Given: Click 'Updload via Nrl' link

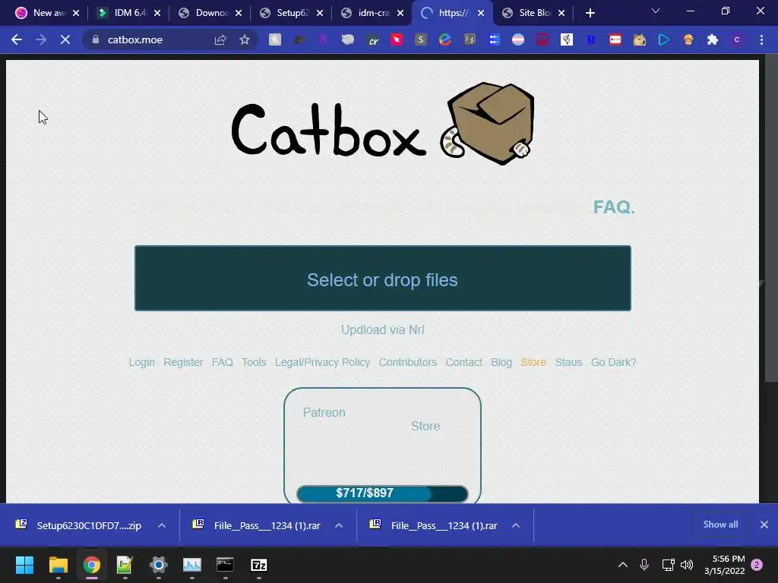Looking at the screenshot, I should coord(383,329).
